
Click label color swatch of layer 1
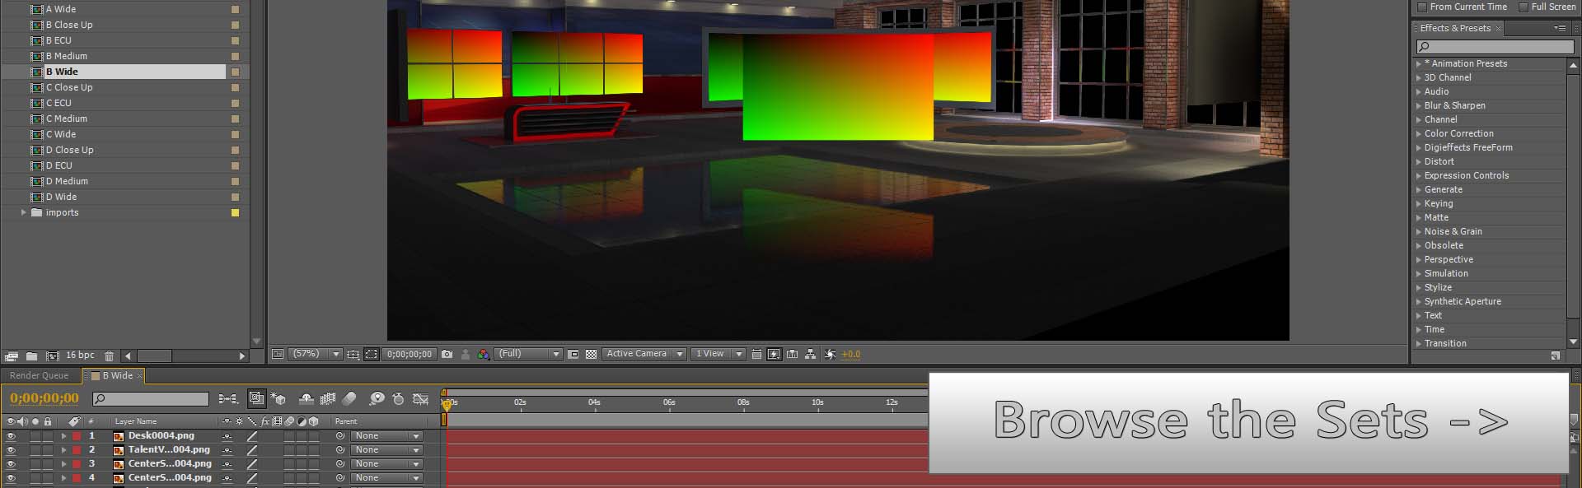[77, 436]
